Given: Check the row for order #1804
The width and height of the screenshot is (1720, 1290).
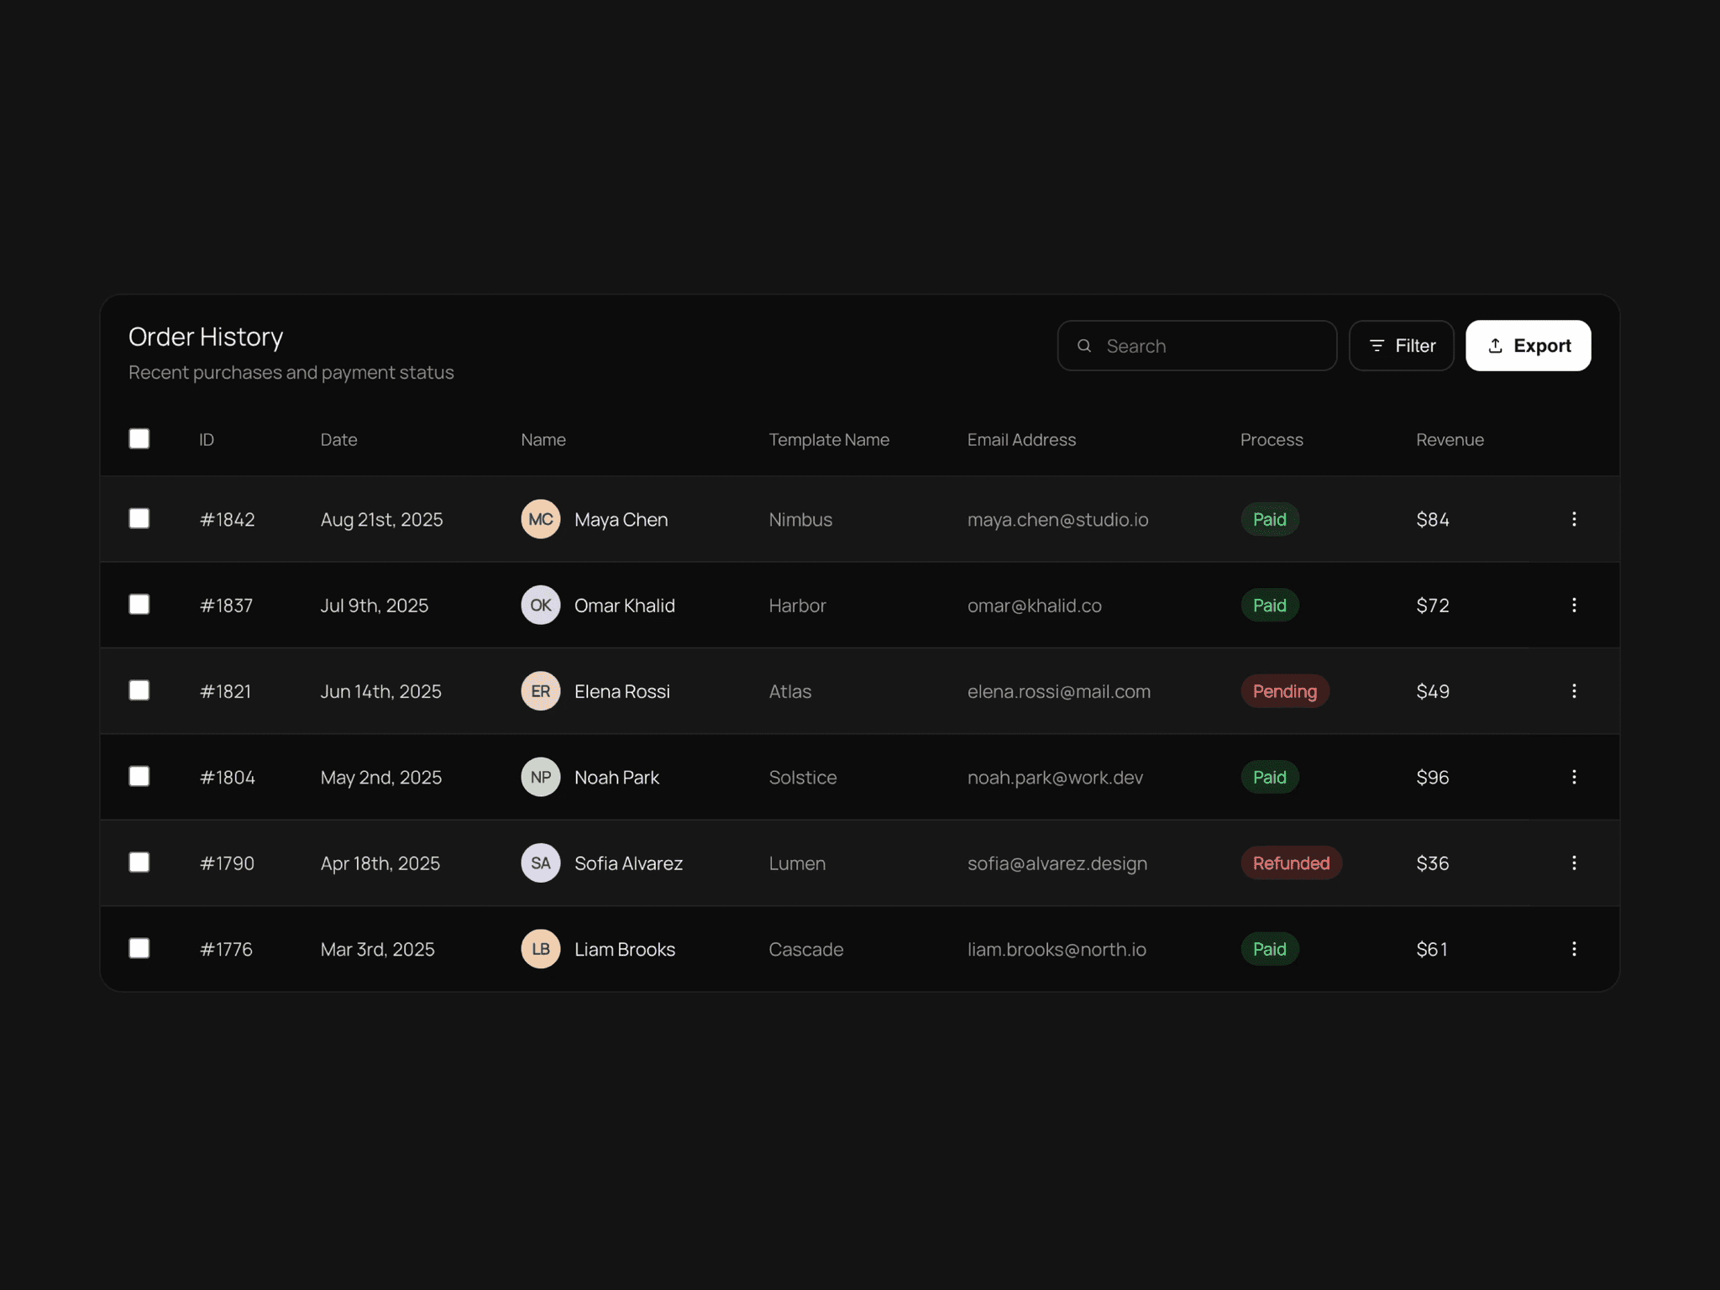Looking at the screenshot, I should [139, 777].
